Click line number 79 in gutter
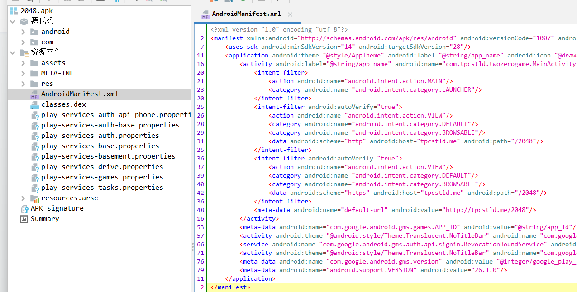This screenshot has height=292, width=577. [x=200, y=270]
